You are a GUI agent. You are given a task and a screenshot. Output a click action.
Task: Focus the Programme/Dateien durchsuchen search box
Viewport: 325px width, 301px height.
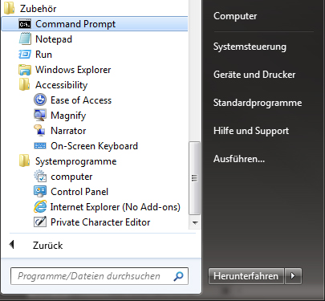pos(100,276)
